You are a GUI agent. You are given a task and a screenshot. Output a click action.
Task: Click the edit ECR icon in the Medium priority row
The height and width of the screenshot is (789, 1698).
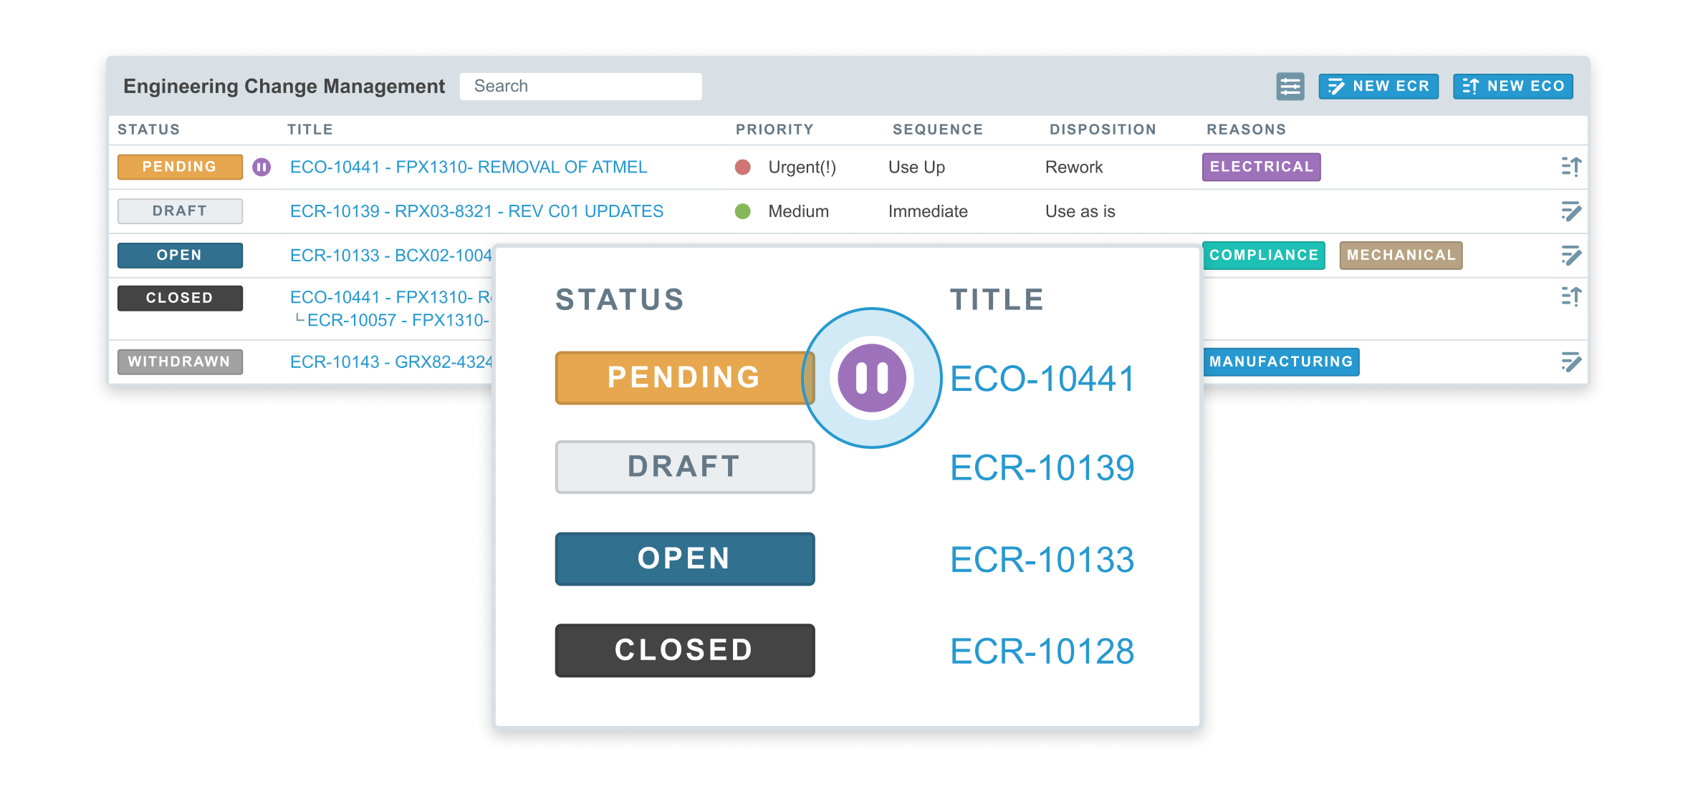[x=1570, y=211]
